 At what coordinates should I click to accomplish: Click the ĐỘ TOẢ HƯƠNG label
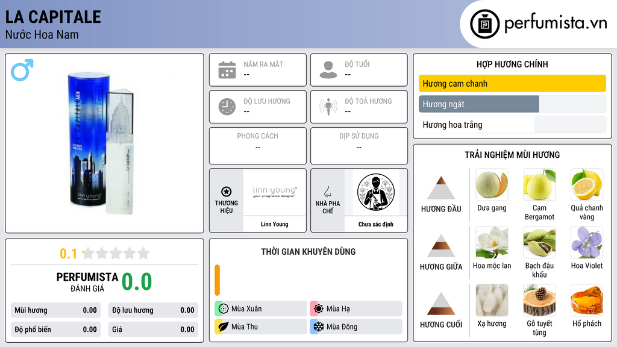368,101
